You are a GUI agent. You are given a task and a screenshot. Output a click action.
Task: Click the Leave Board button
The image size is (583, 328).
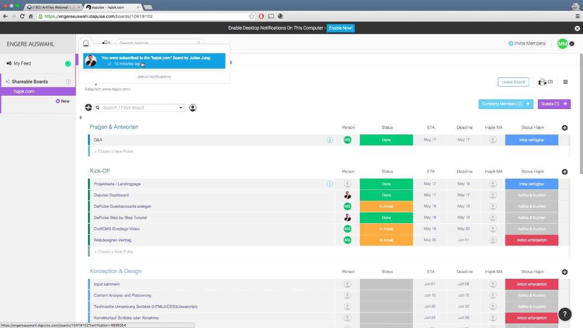point(513,82)
